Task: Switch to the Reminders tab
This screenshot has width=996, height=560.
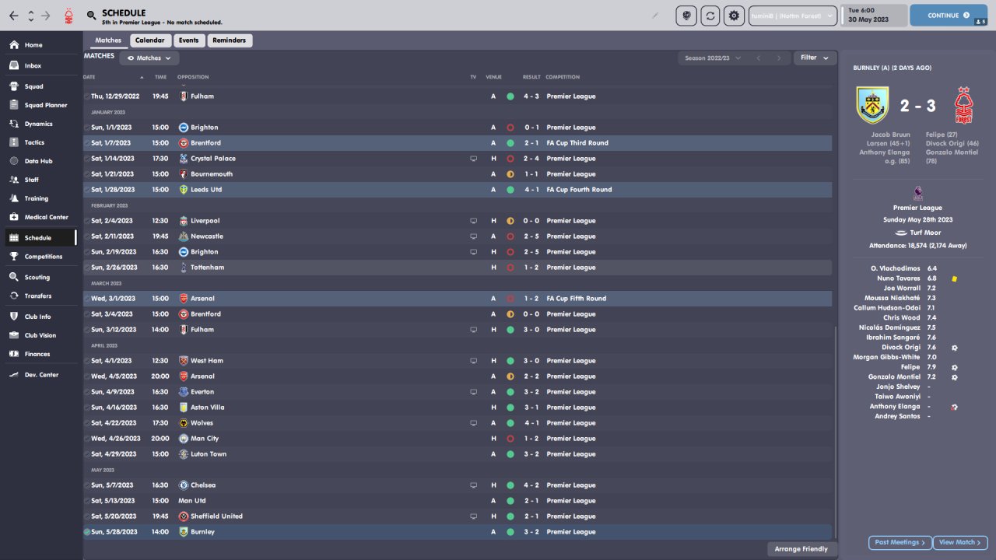Action: point(229,40)
